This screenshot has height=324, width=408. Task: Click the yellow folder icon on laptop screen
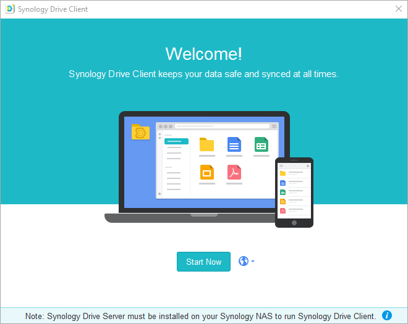click(x=206, y=144)
